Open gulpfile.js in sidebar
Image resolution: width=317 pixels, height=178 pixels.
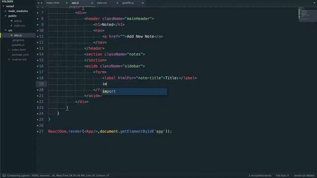[x=18, y=45]
